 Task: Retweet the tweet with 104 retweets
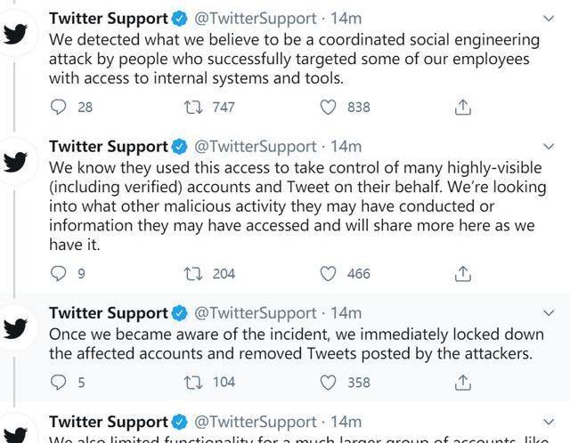pyautogui.click(x=193, y=383)
